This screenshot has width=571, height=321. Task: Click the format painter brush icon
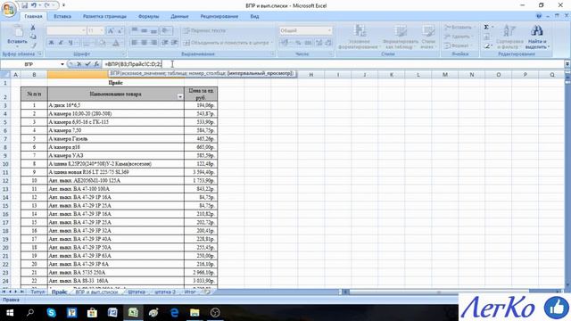[33, 45]
